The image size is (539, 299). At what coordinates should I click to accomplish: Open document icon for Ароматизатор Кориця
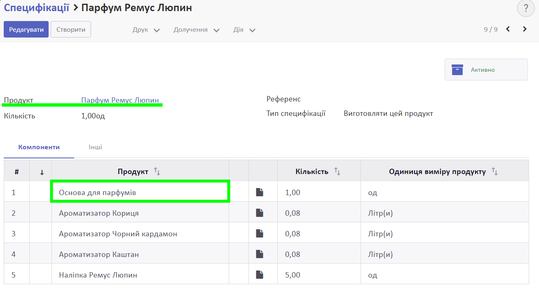pyautogui.click(x=260, y=212)
